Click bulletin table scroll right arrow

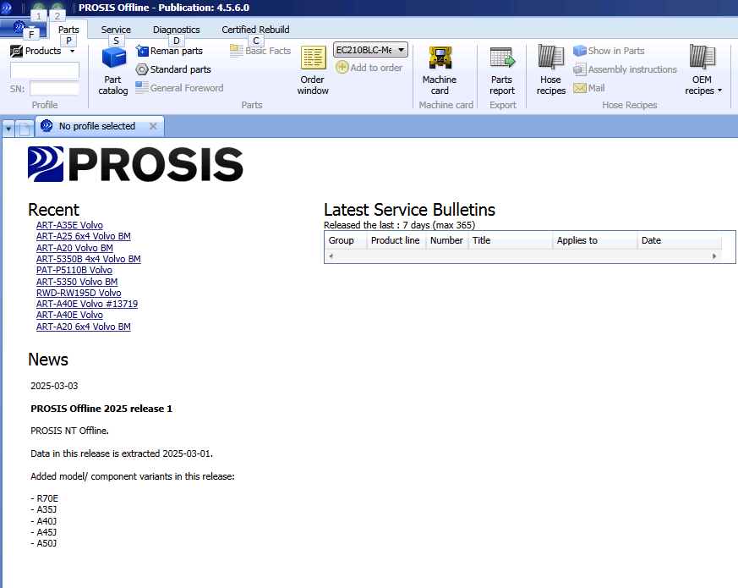(714, 256)
